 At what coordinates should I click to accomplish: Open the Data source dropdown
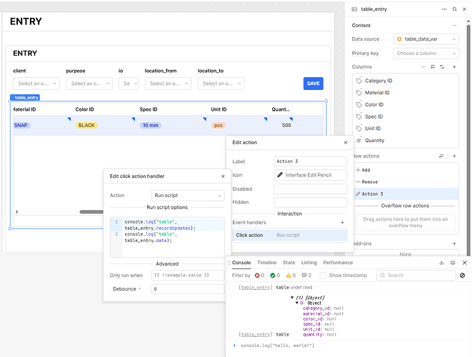click(426, 39)
